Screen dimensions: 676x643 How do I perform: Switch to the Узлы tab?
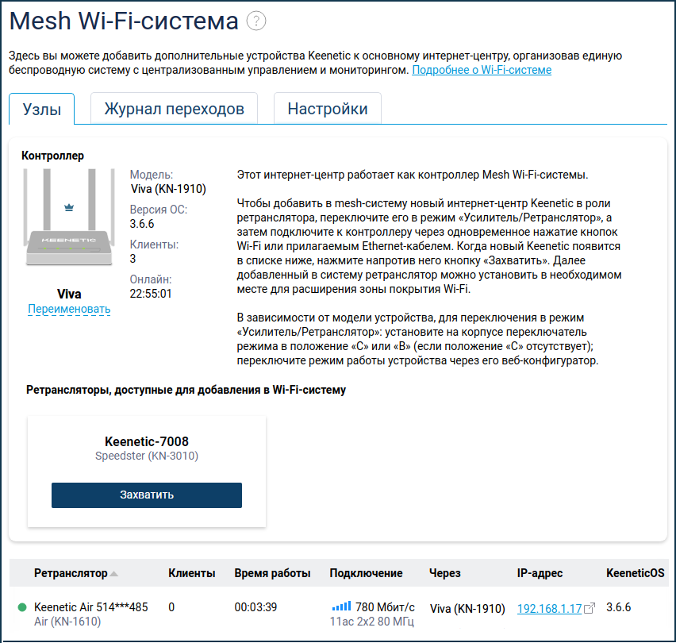42,109
